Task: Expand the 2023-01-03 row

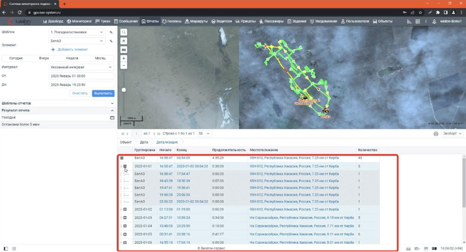Action: (x=125, y=218)
